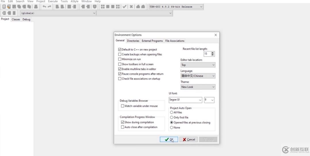Tick Watch variable under mouse checkbox
The height and width of the screenshot is (156, 310).
[123, 106]
